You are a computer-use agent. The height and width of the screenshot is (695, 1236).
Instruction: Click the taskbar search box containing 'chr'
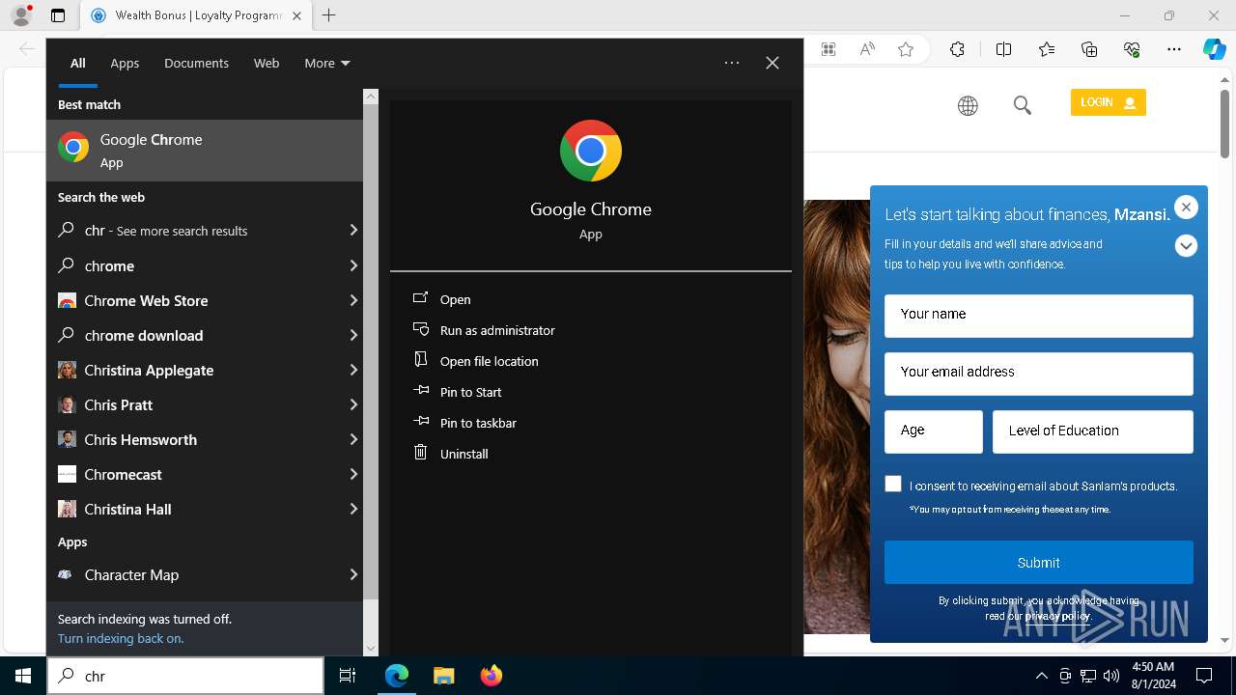(x=185, y=676)
